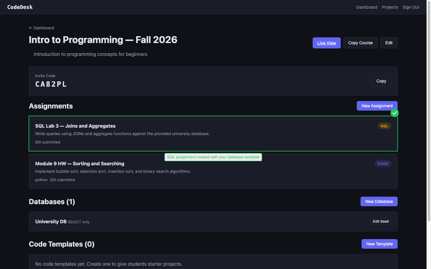Add a New Database

[379, 202]
